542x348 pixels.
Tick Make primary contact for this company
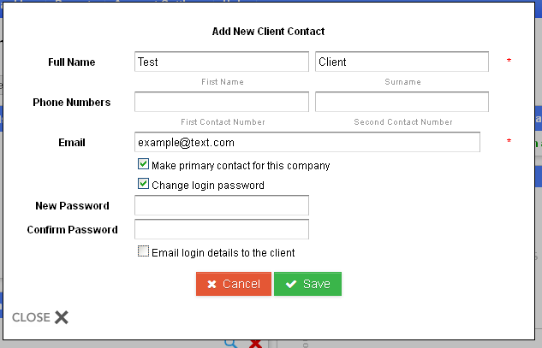(144, 165)
